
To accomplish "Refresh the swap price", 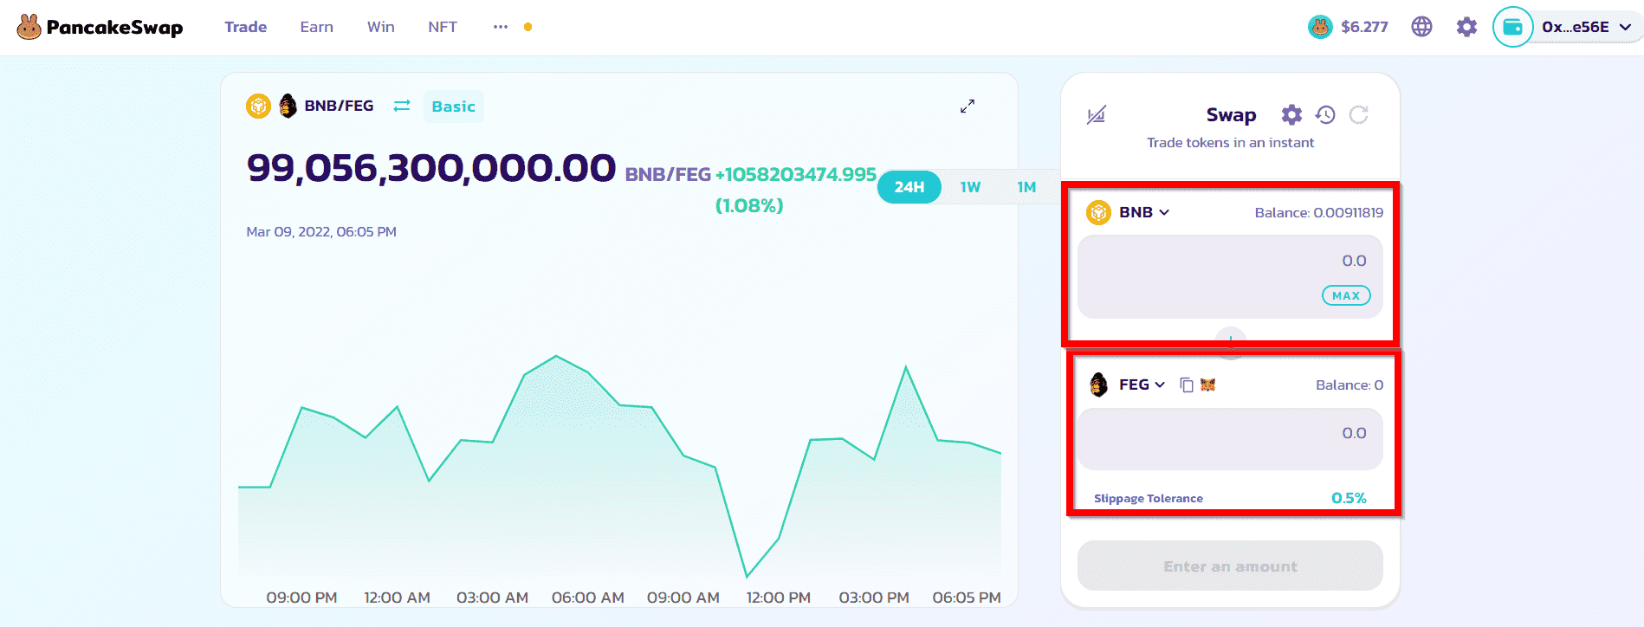I will [1358, 114].
